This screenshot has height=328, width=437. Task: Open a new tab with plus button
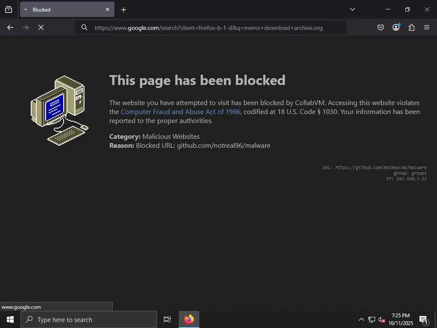(x=123, y=10)
